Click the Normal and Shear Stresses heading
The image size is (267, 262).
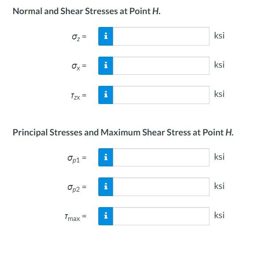pyautogui.click(x=87, y=11)
